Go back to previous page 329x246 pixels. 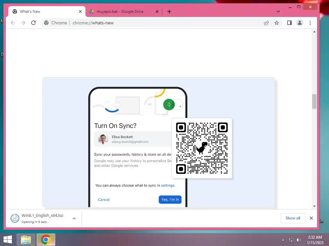[x=13, y=23]
